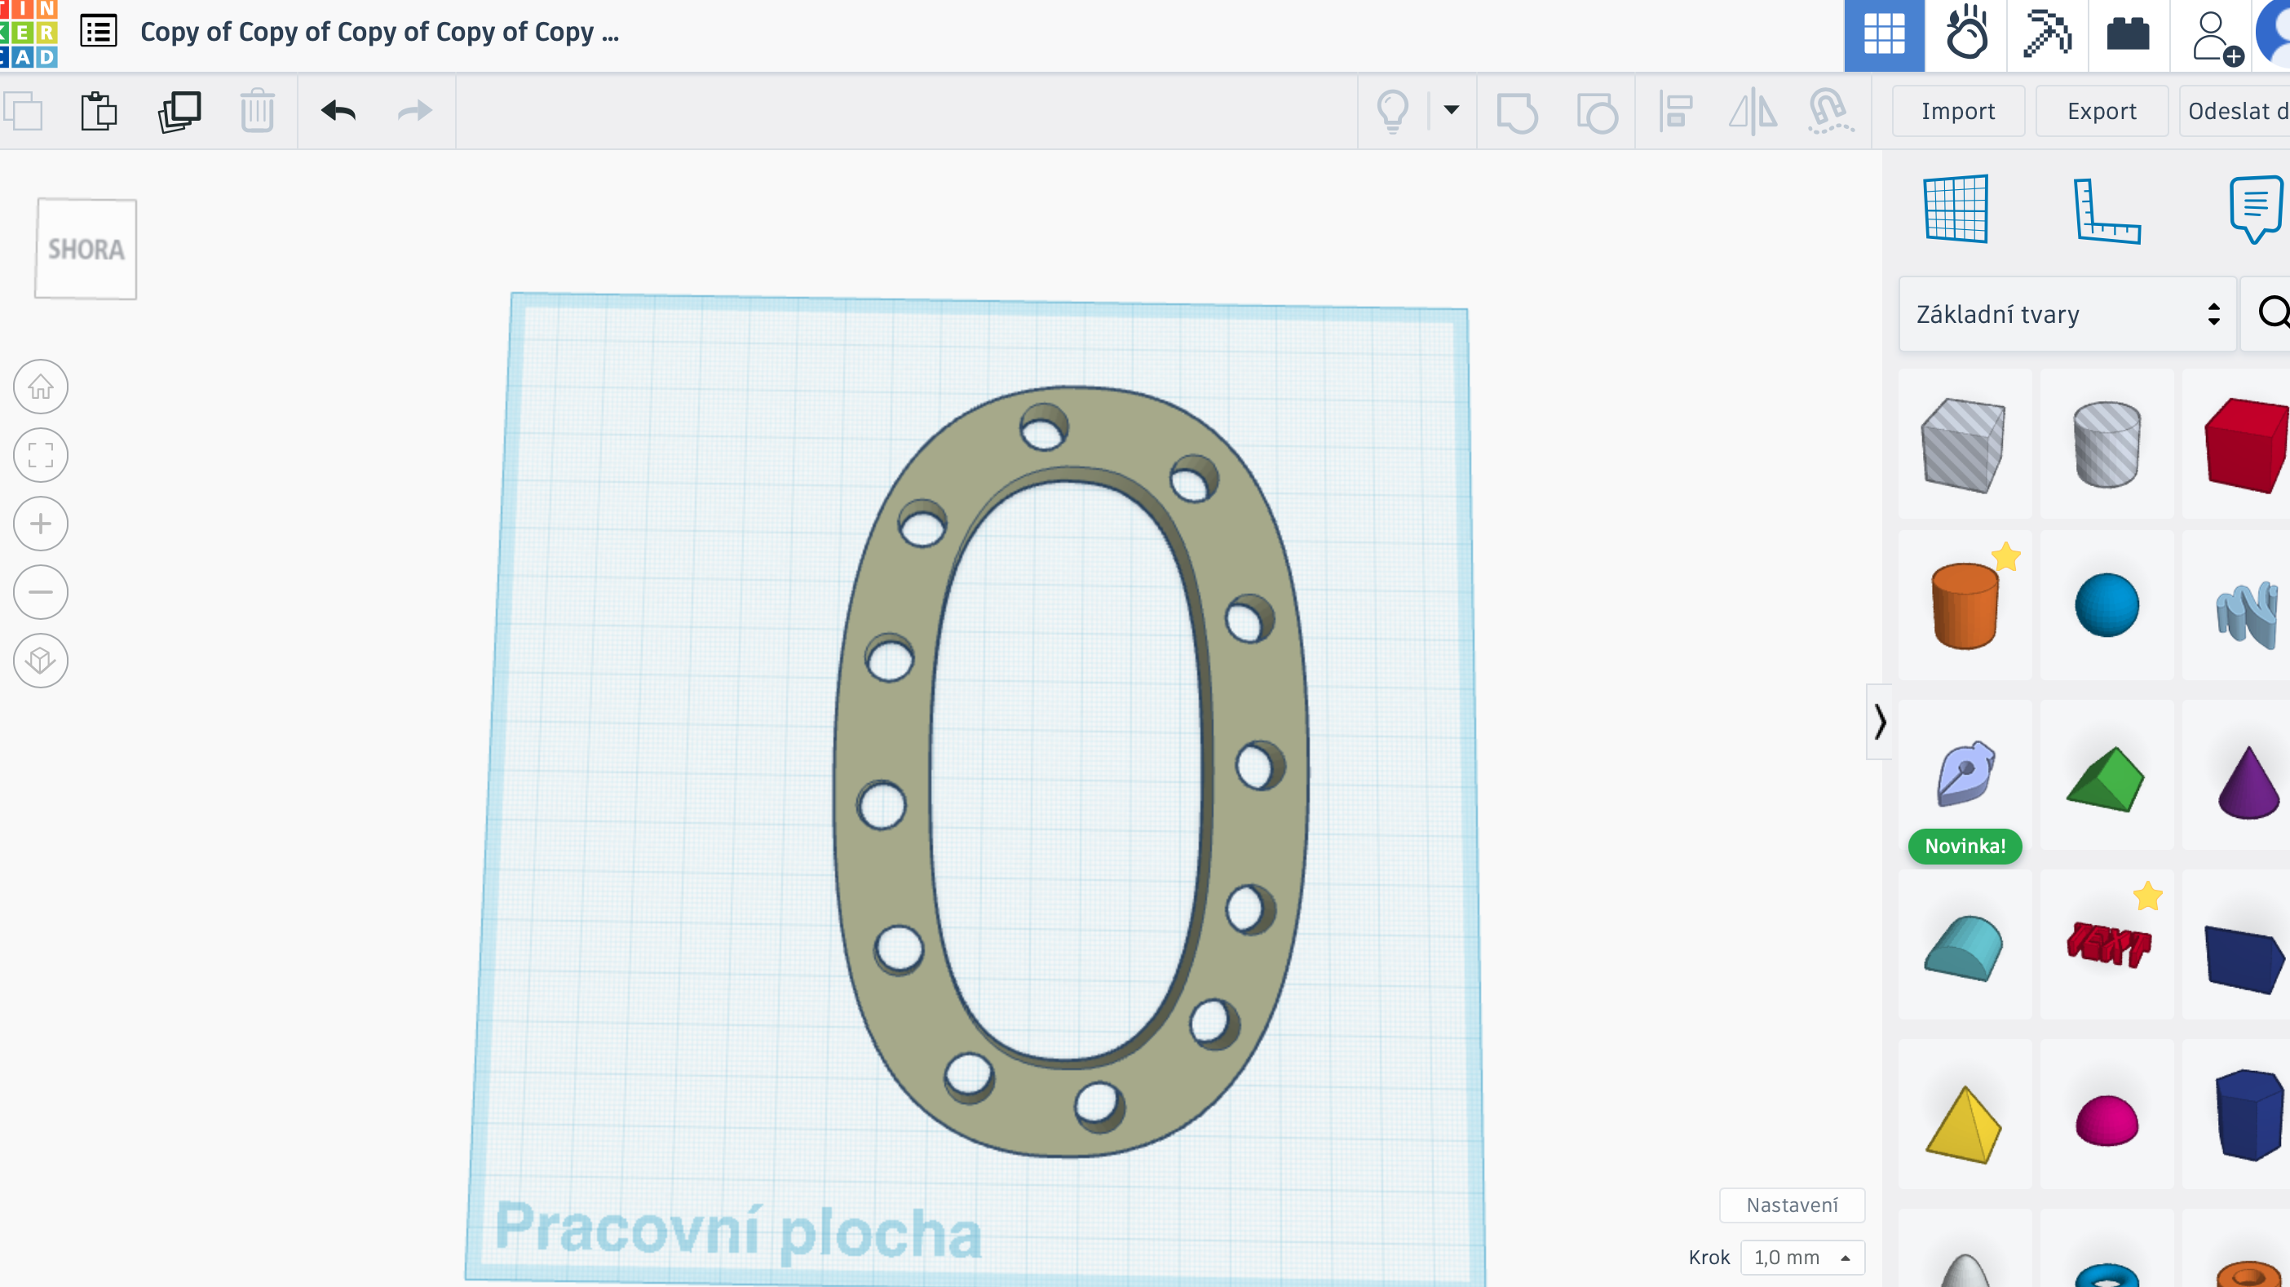Image resolution: width=2290 pixels, height=1287 pixels.
Task: Click the Duplicate and repeat icon
Action: pyautogui.click(x=179, y=111)
